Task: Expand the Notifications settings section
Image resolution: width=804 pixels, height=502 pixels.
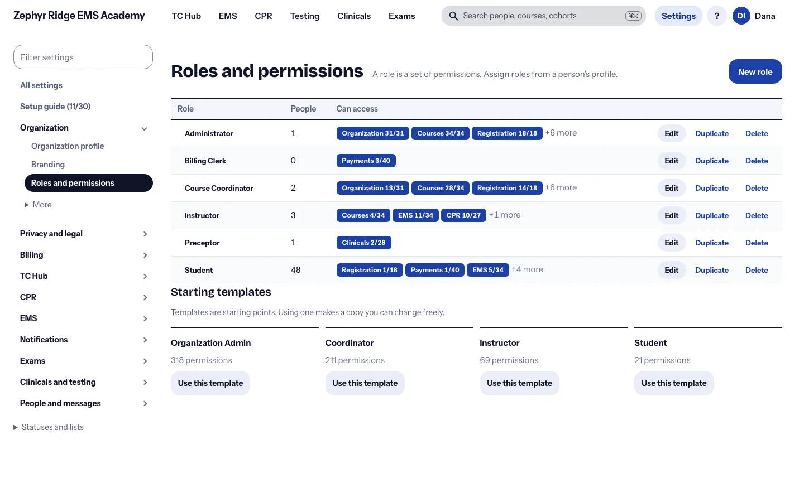Action: pos(84,340)
